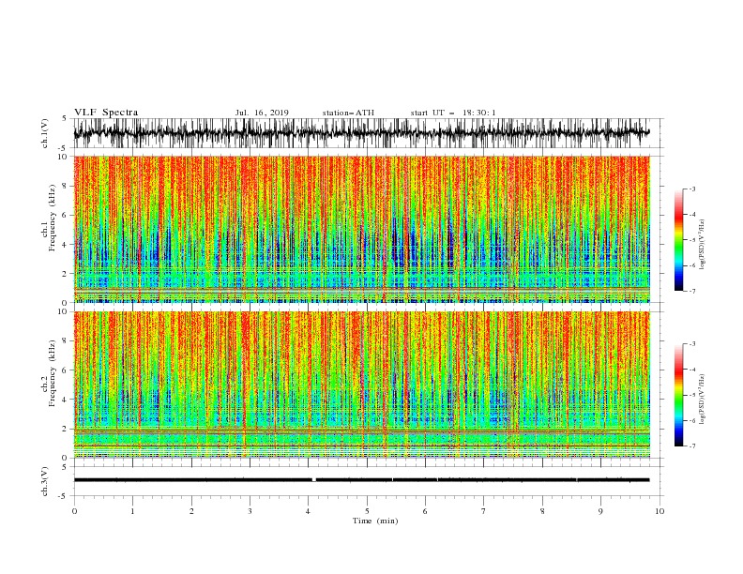Click the "VLF Spectra" plot title

(x=106, y=113)
